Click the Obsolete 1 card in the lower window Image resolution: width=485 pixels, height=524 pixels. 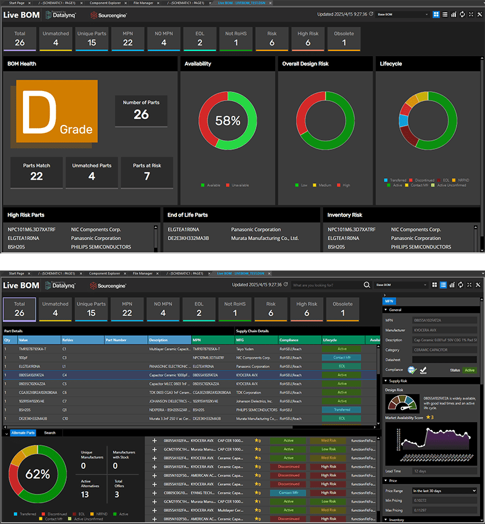[343, 309]
